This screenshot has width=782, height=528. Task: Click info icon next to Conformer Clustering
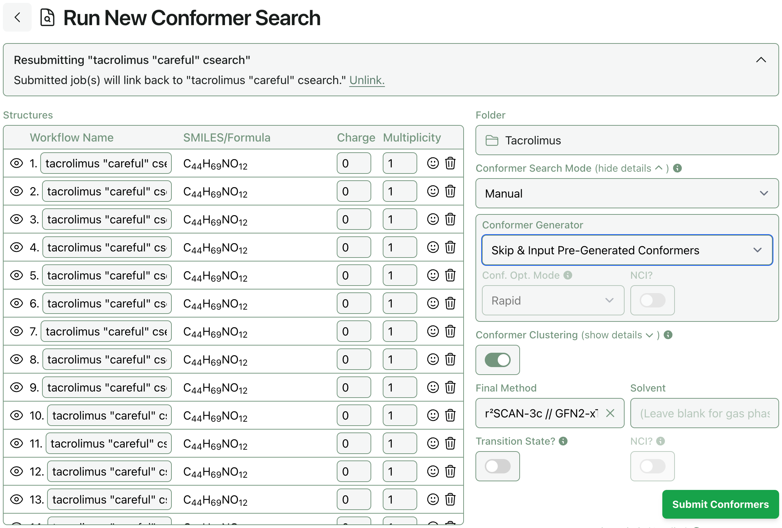668,335
